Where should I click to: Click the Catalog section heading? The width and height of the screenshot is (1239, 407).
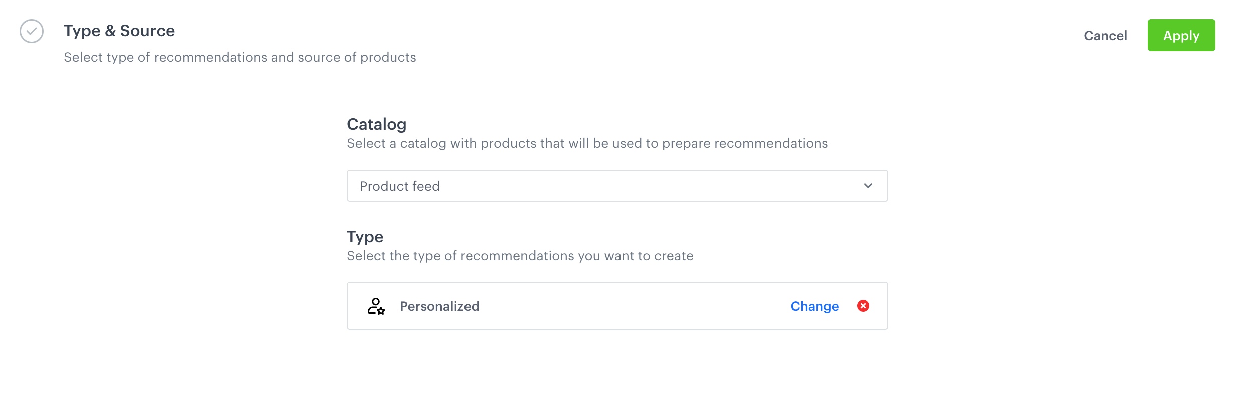click(376, 124)
